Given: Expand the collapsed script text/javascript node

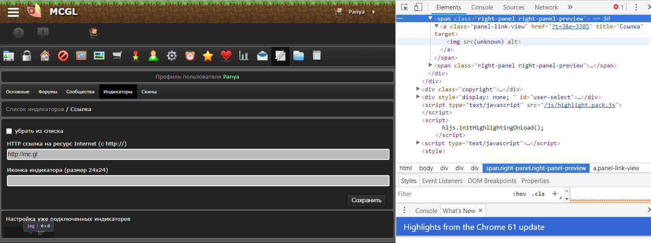Looking at the screenshot, I should click(x=418, y=143).
